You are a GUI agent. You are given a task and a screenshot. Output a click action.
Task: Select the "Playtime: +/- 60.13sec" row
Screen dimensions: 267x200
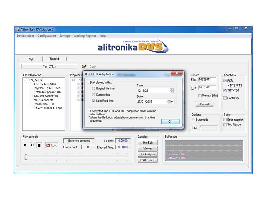(x=47, y=88)
